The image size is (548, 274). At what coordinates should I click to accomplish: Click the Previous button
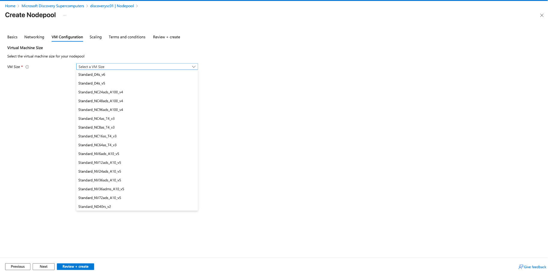pyautogui.click(x=18, y=267)
